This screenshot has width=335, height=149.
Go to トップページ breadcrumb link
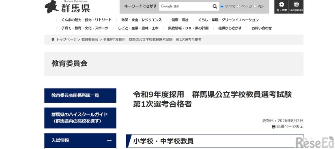[x=66, y=39]
